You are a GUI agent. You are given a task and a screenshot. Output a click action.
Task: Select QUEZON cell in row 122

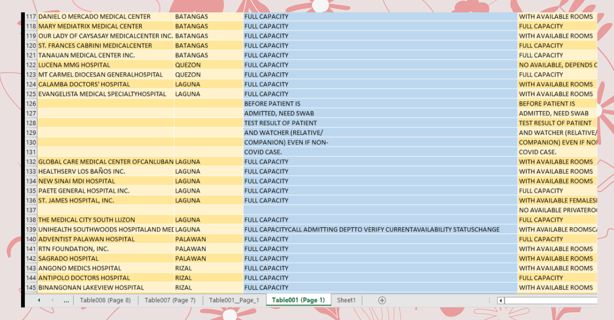click(x=208, y=65)
